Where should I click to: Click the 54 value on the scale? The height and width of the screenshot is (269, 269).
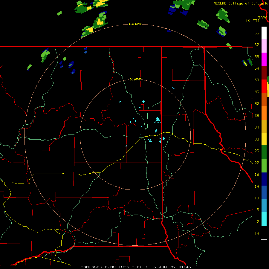pyautogui.click(x=257, y=68)
